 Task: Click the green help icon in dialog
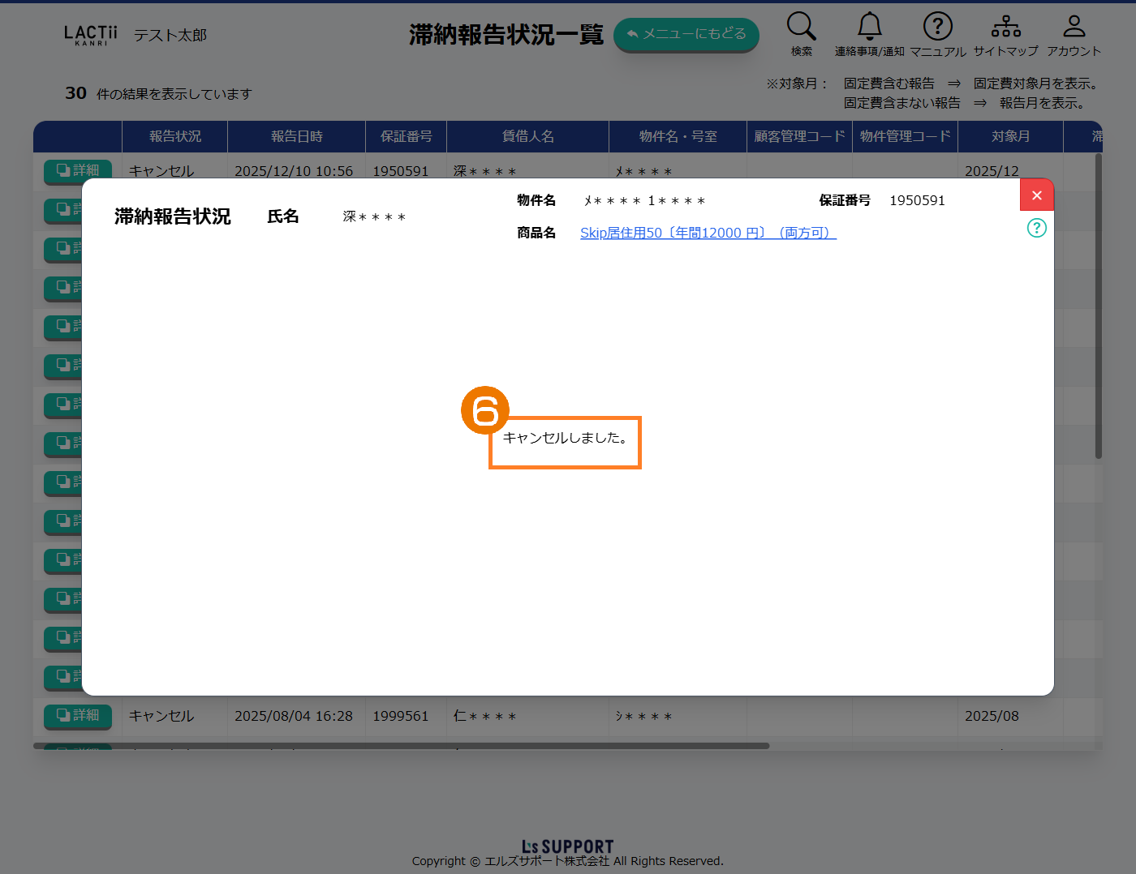[1036, 228]
